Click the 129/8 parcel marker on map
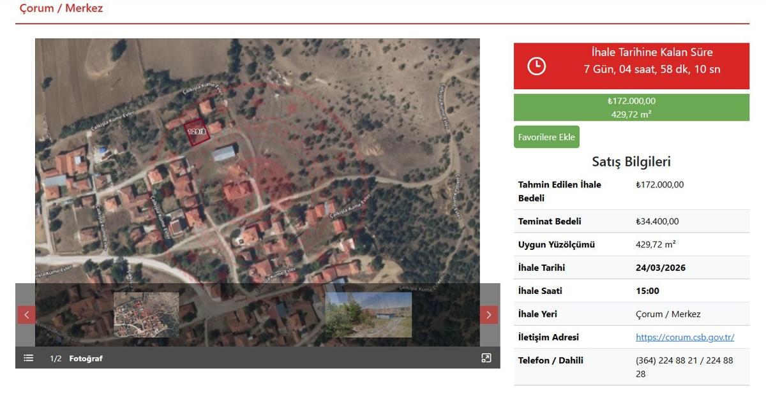Screen dimensions: 766x394 (197, 131)
